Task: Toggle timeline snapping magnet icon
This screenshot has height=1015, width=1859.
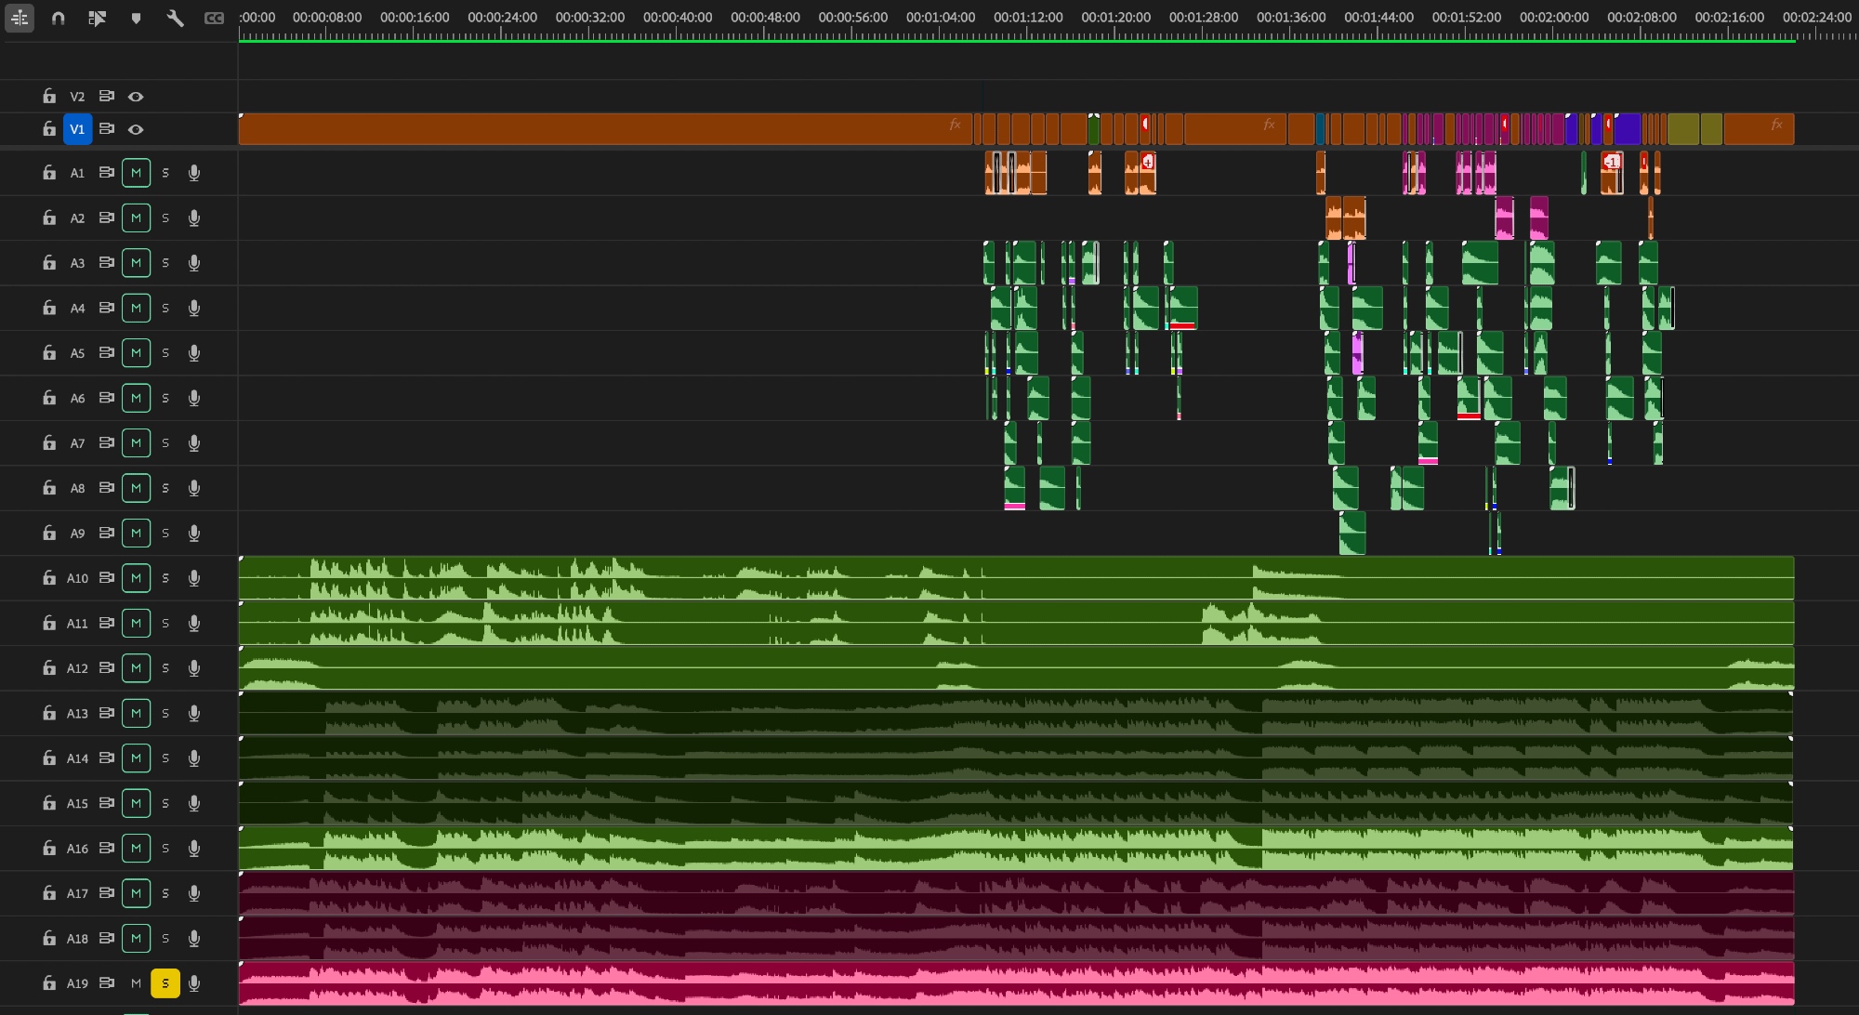Action: [x=59, y=18]
